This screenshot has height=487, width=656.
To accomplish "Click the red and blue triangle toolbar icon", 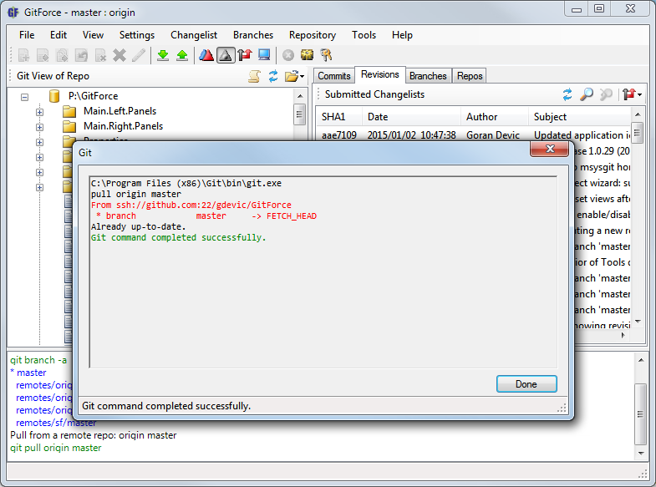I will 206,55.
